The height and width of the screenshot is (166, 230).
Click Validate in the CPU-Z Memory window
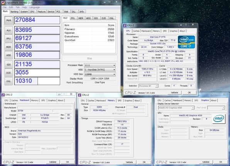coord(129,162)
